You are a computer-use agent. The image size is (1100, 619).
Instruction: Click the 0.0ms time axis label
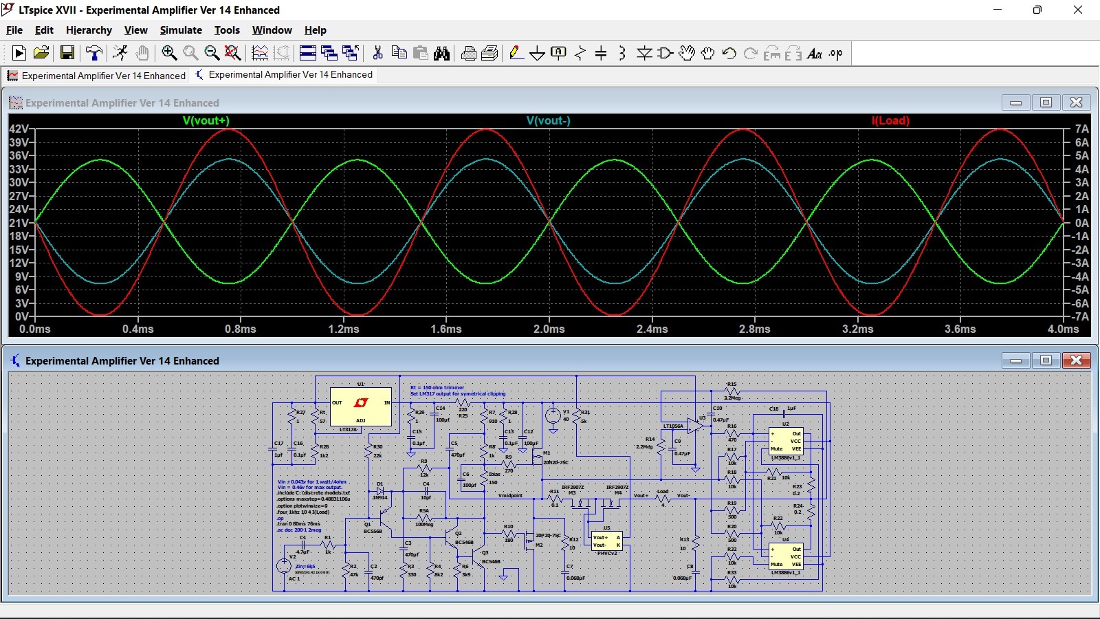35,329
